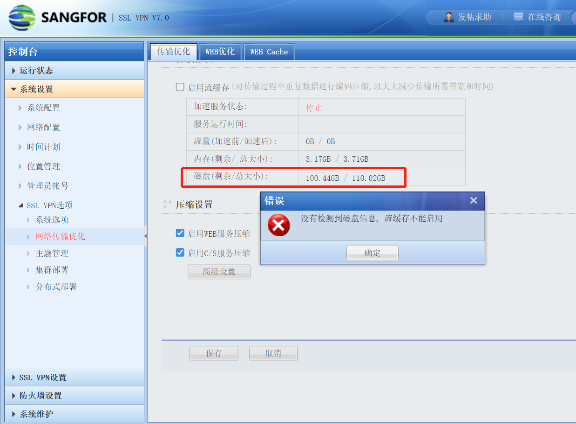Collapse the sidebar using the splitter arrow
The height and width of the screenshot is (424, 576).
(x=145, y=236)
